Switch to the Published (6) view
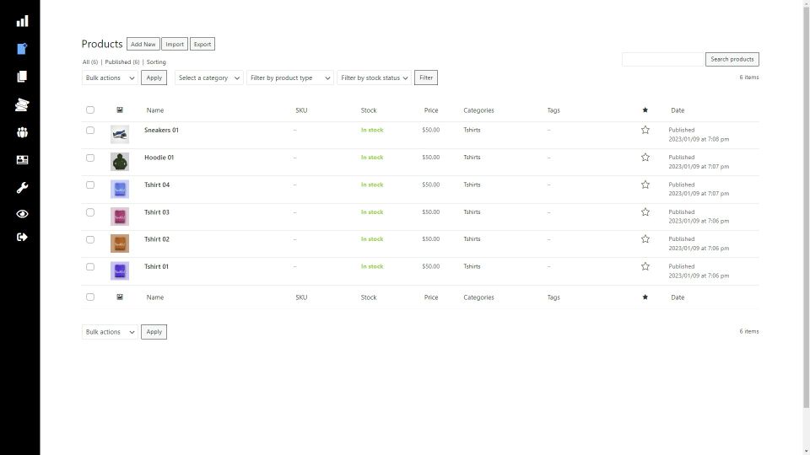Screen dimensions: 810x455 pyautogui.click(x=121, y=62)
